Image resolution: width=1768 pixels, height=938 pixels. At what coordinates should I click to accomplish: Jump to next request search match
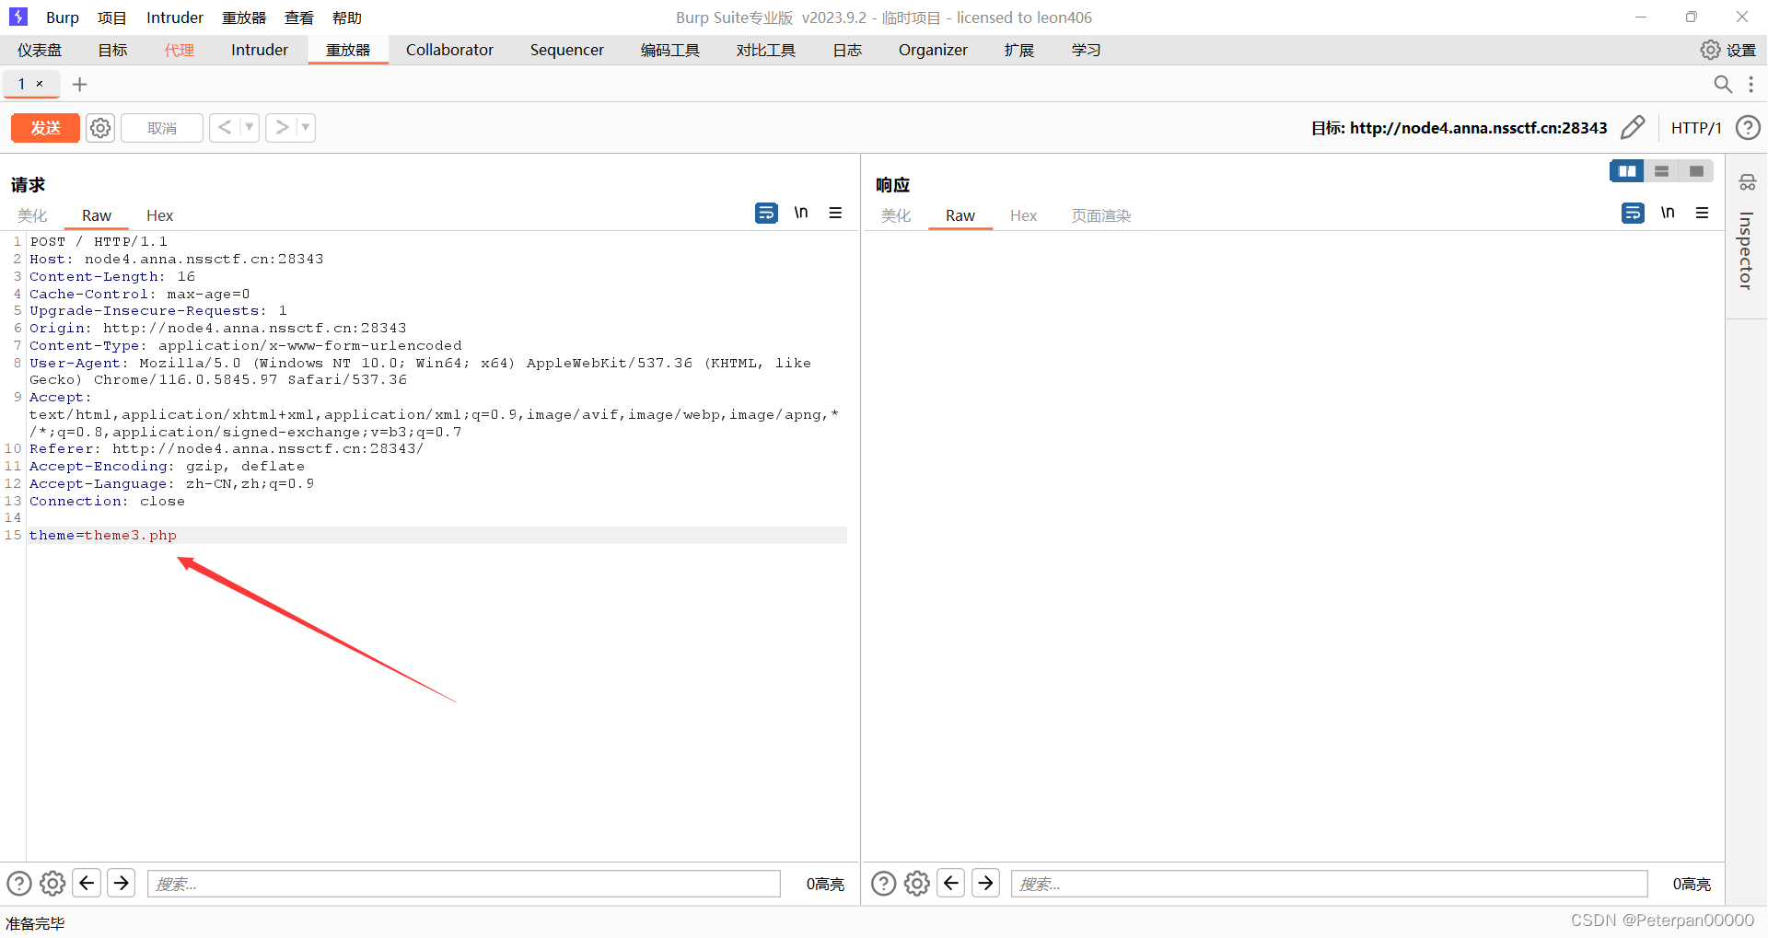click(122, 884)
